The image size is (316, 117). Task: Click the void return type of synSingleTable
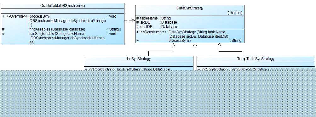pyautogui.click(x=112, y=34)
